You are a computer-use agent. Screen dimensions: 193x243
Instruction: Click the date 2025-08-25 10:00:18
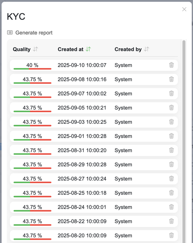82,193
